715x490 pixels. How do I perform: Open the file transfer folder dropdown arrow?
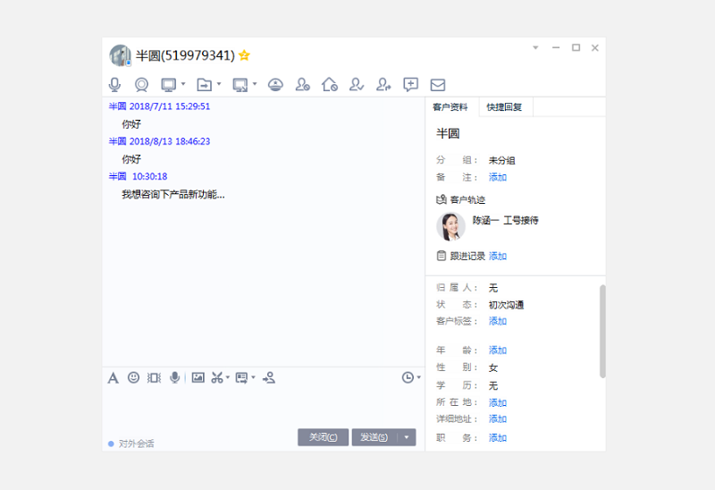[219, 85]
